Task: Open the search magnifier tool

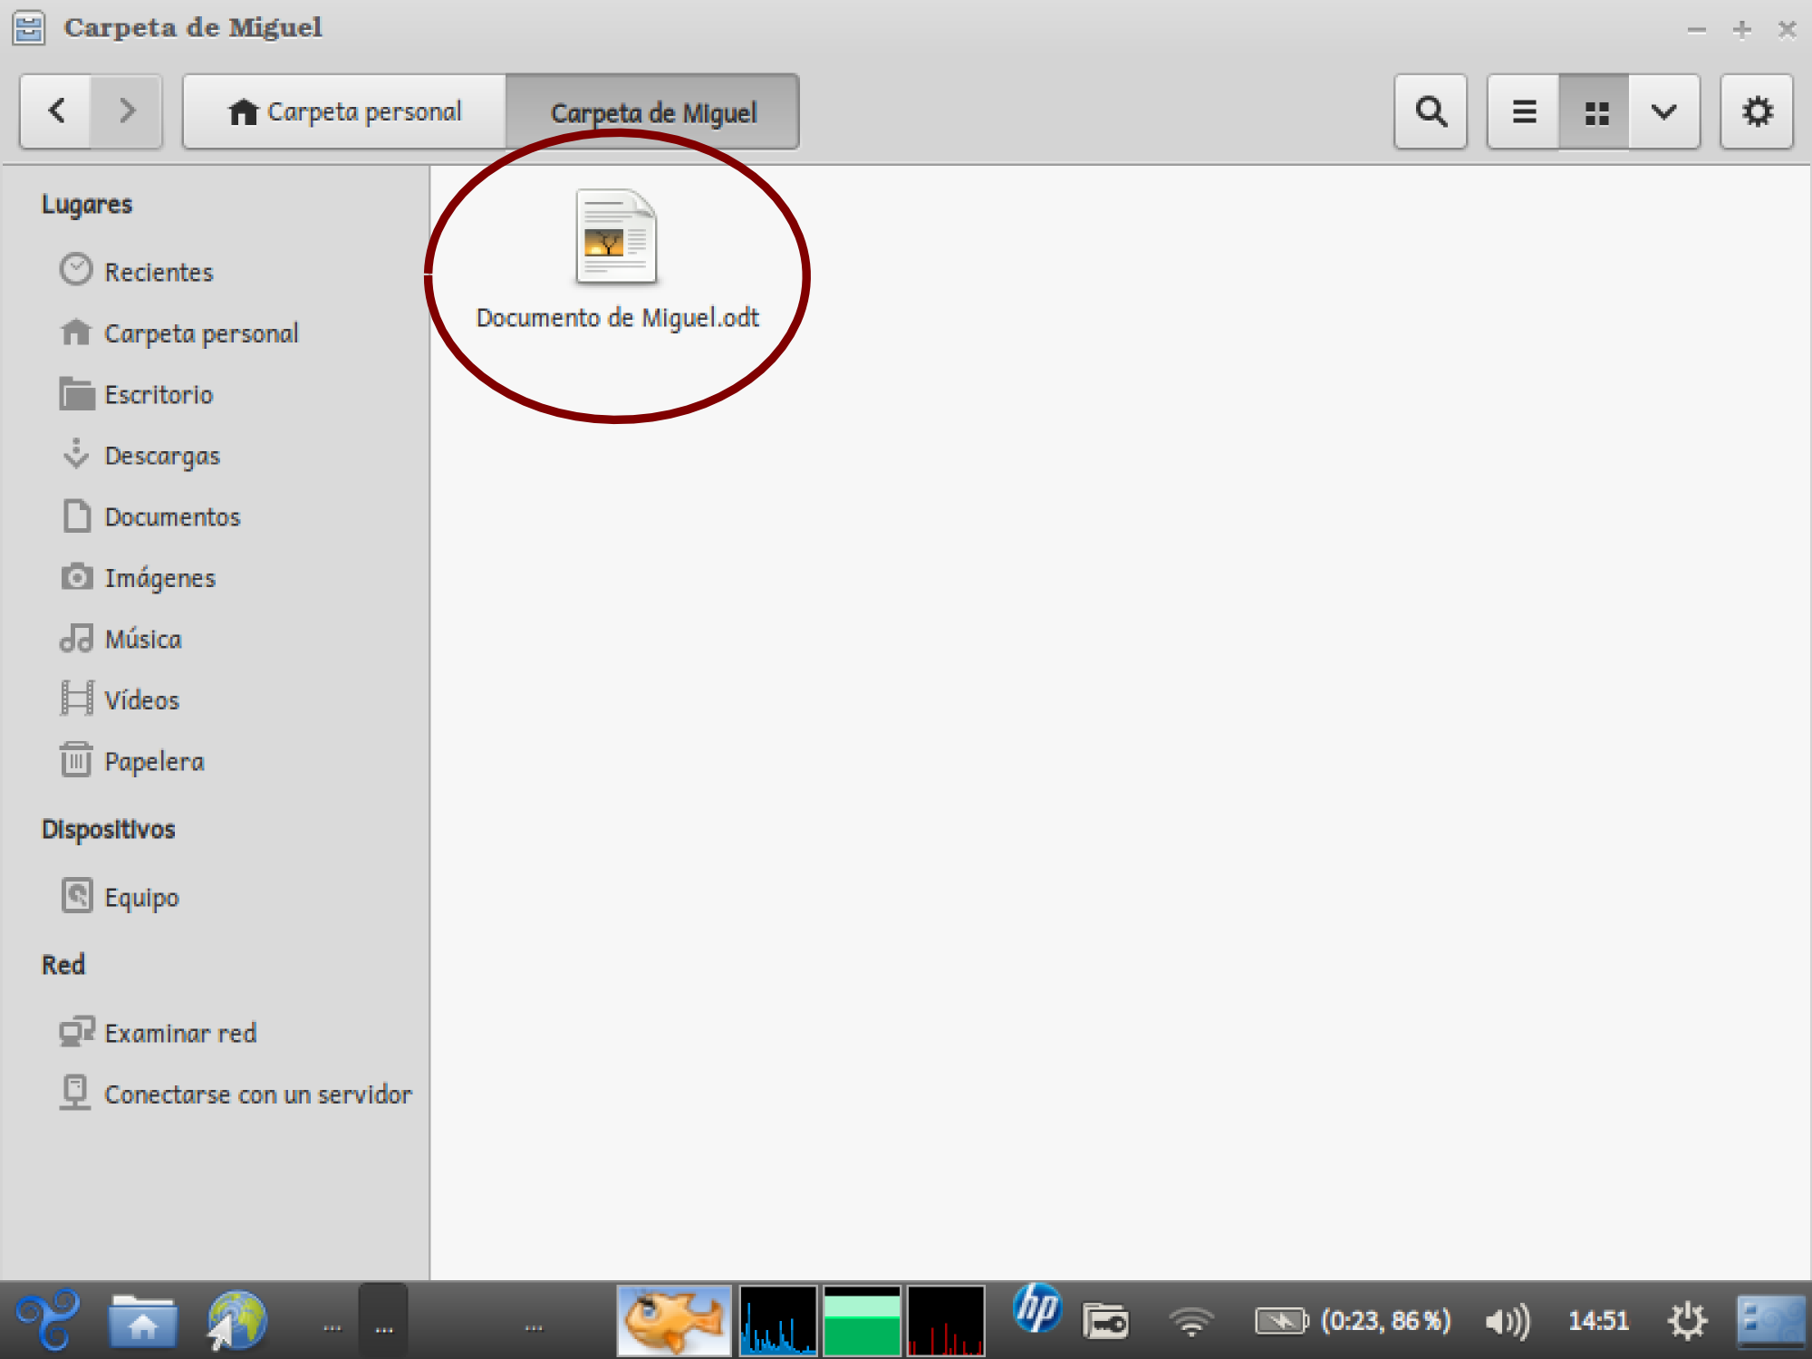Action: (x=1431, y=111)
